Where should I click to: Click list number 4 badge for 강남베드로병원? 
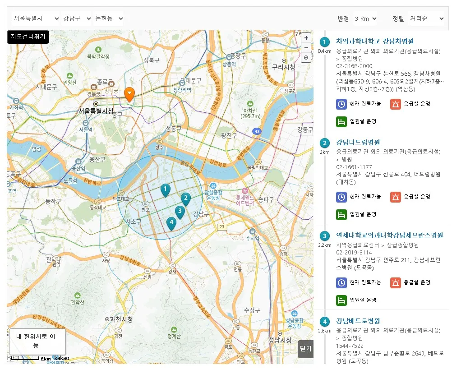325,322
